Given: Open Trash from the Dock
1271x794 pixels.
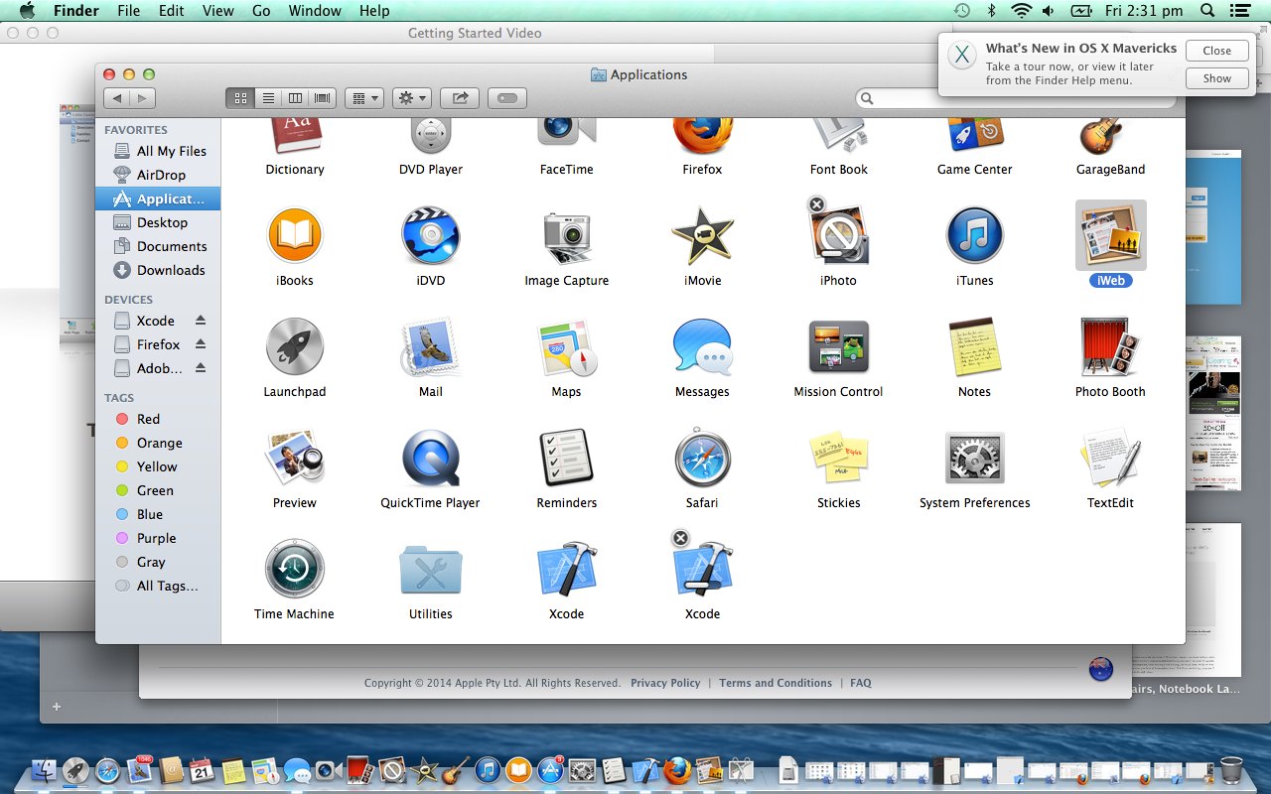Looking at the screenshot, I should pos(1231,769).
